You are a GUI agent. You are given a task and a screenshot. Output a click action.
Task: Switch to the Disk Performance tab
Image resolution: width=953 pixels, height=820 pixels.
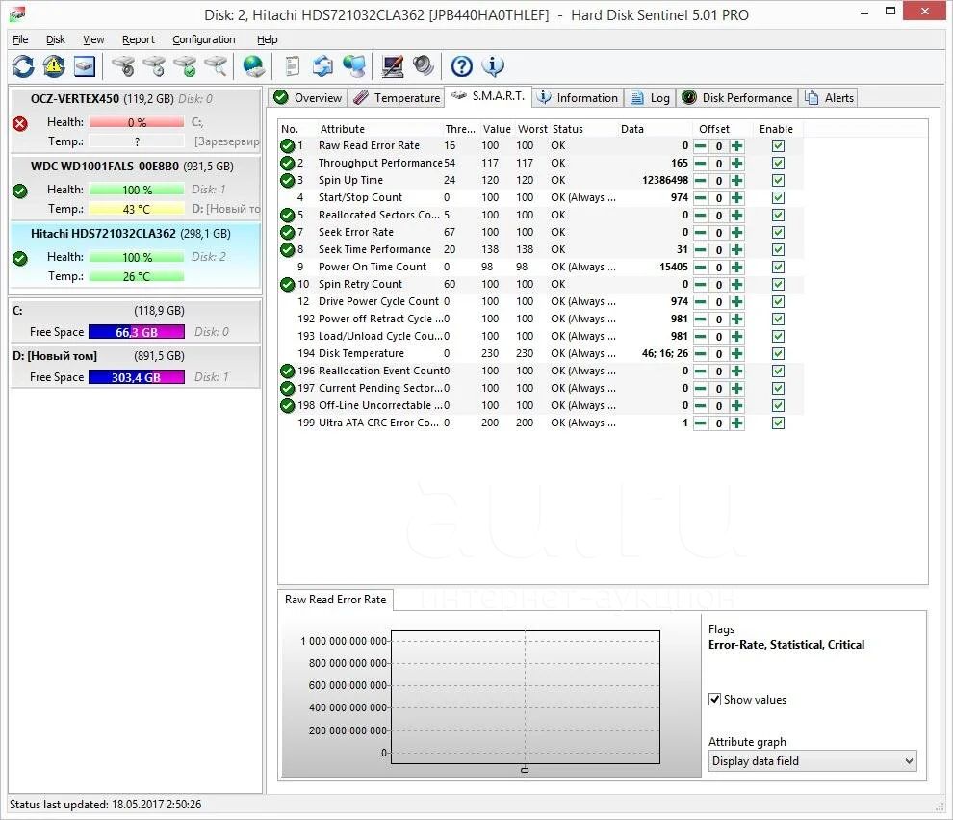click(736, 98)
